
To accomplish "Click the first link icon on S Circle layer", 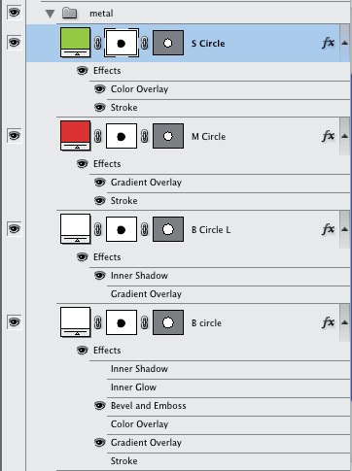I will tap(98, 43).
